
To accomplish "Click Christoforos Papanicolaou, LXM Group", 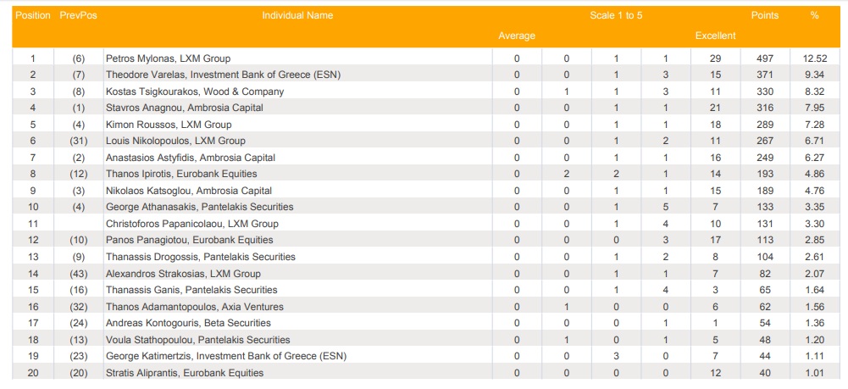I will point(191,224).
